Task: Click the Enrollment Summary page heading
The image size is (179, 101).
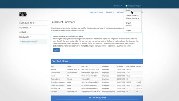Action: pyautogui.click(x=63, y=22)
